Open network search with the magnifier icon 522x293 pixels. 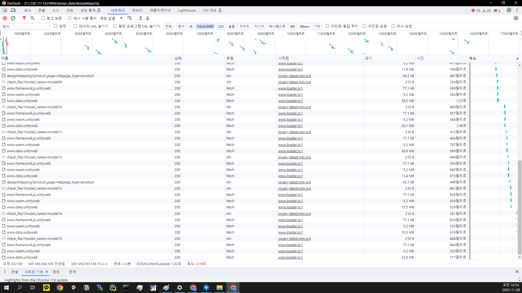coord(33,18)
